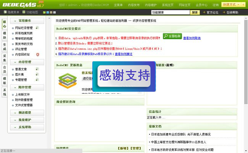The width and height of the screenshot is (248, 153).
Task: Expand the 系统帮助 section
Action: point(27,127)
